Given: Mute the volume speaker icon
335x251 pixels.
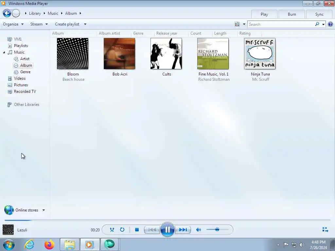Looking at the screenshot, I should [x=199, y=230].
